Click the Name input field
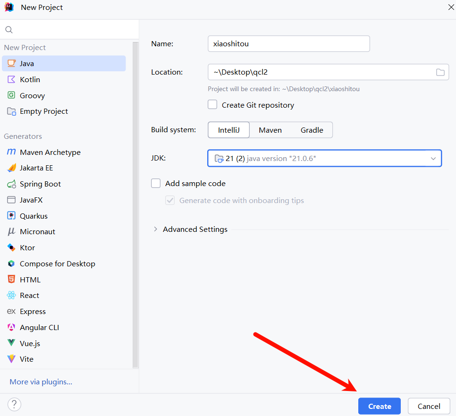The image size is (456, 416). pos(289,43)
